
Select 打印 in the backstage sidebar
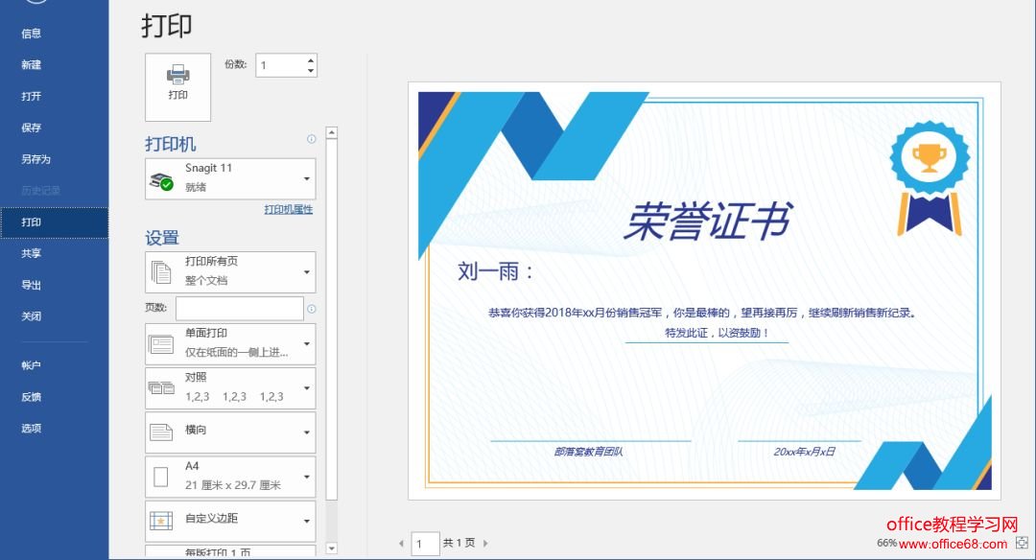click(x=54, y=222)
